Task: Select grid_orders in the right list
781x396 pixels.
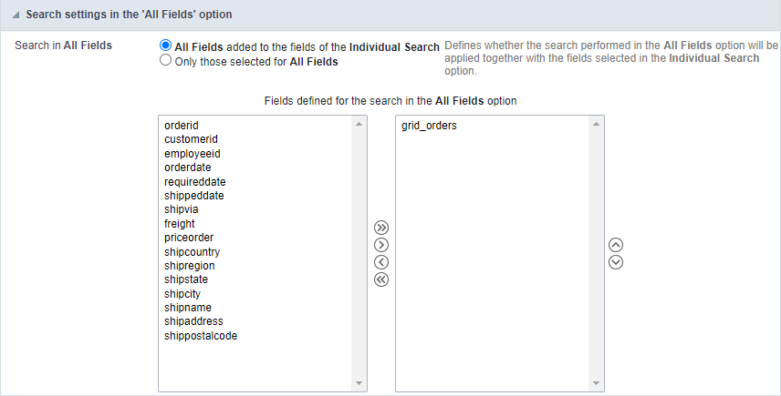Action: tap(429, 126)
